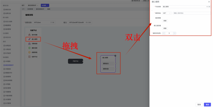Click the 播放语音 play icon
Viewport: 213px width, 107px height.
coord(30,48)
